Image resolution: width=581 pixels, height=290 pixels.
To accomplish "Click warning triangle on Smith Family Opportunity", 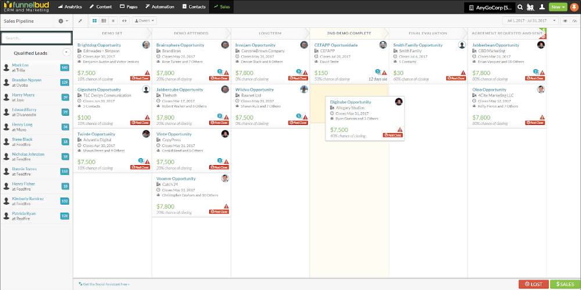I will tap(463, 73).
